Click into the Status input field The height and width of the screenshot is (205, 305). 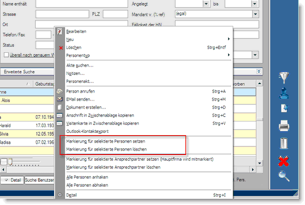pyautogui.click(x=45, y=45)
